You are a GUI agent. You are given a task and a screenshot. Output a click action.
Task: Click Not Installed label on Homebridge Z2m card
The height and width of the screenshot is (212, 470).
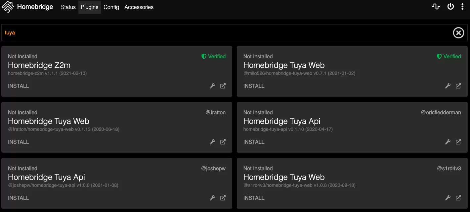22,56
